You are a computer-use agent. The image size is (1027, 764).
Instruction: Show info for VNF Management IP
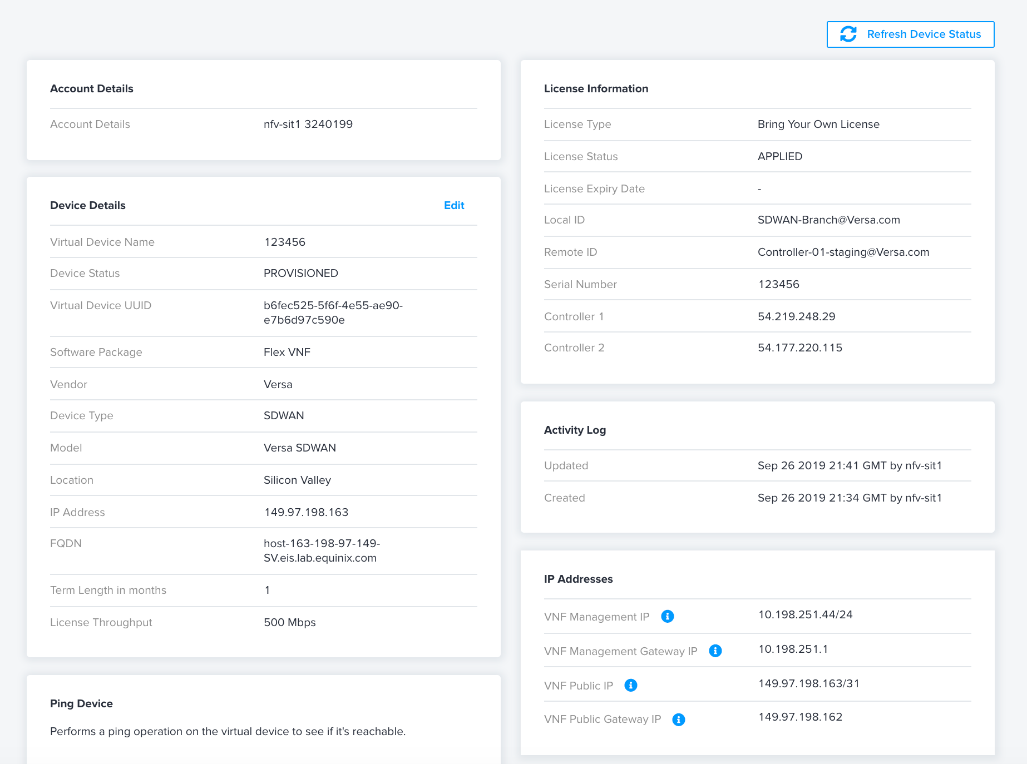668,616
